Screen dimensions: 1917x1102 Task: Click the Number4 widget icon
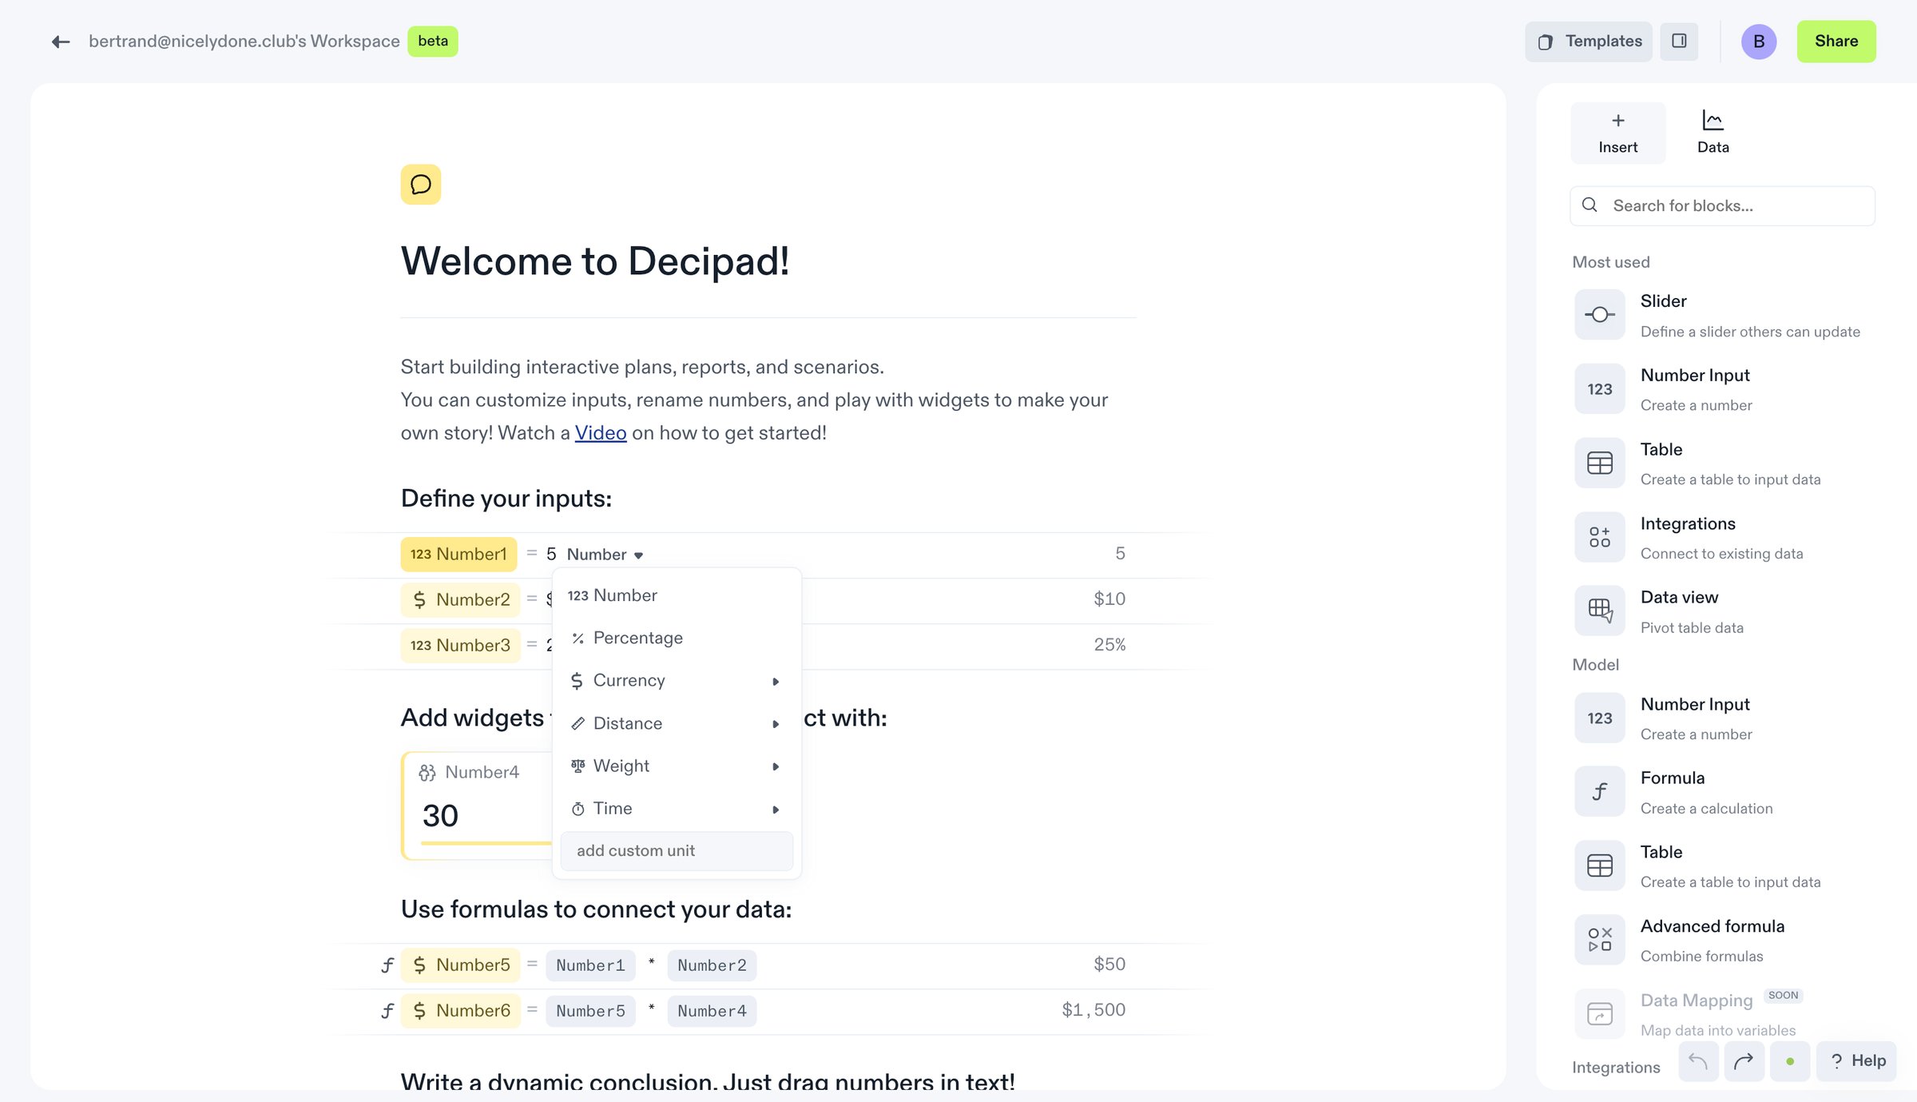pyautogui.click(x=427, y=773)
